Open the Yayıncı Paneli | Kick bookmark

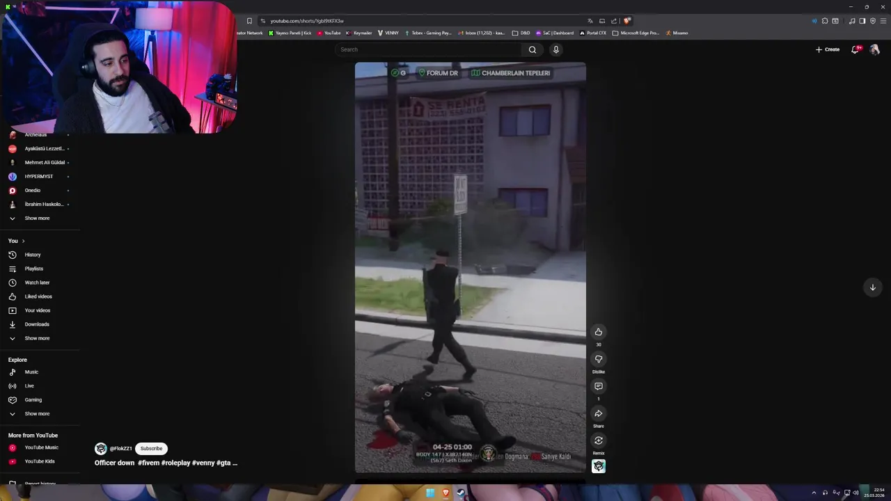pyautogui.click(x=290, y=33)
